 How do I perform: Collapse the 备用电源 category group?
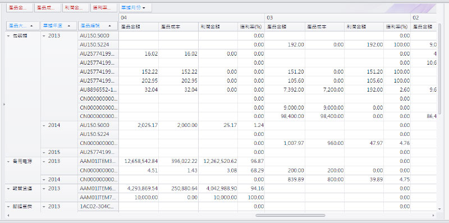[x=8, y=162]
